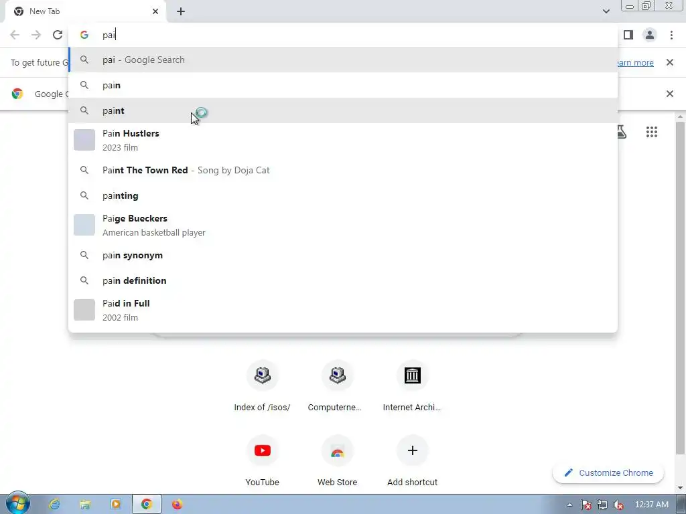Click the Pain Hustlers thumbnail image

84,140
